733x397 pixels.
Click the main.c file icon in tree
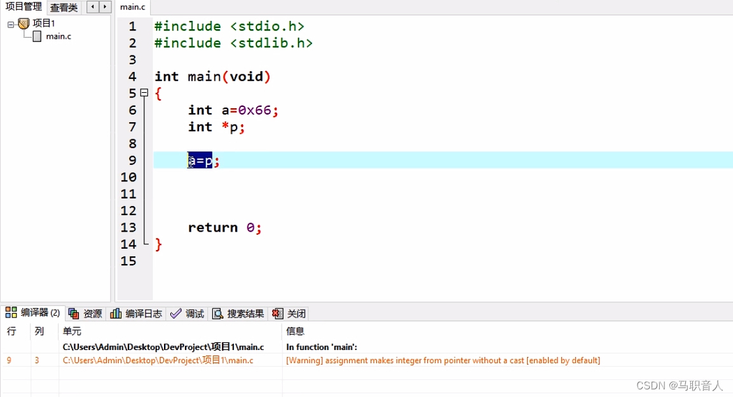tap(37, 36)
